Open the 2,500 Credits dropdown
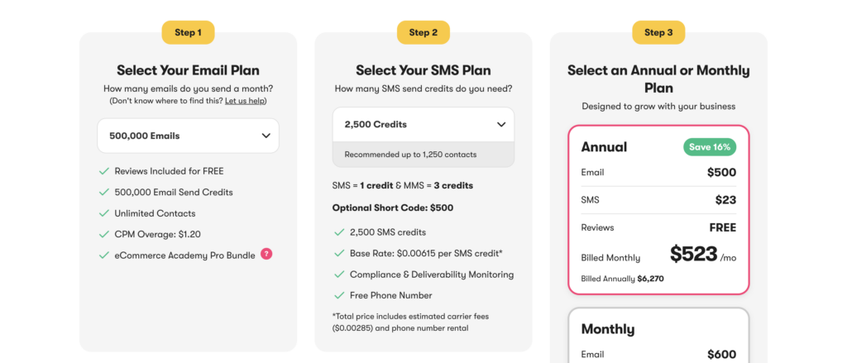The image size is (847, 363). 423,125
